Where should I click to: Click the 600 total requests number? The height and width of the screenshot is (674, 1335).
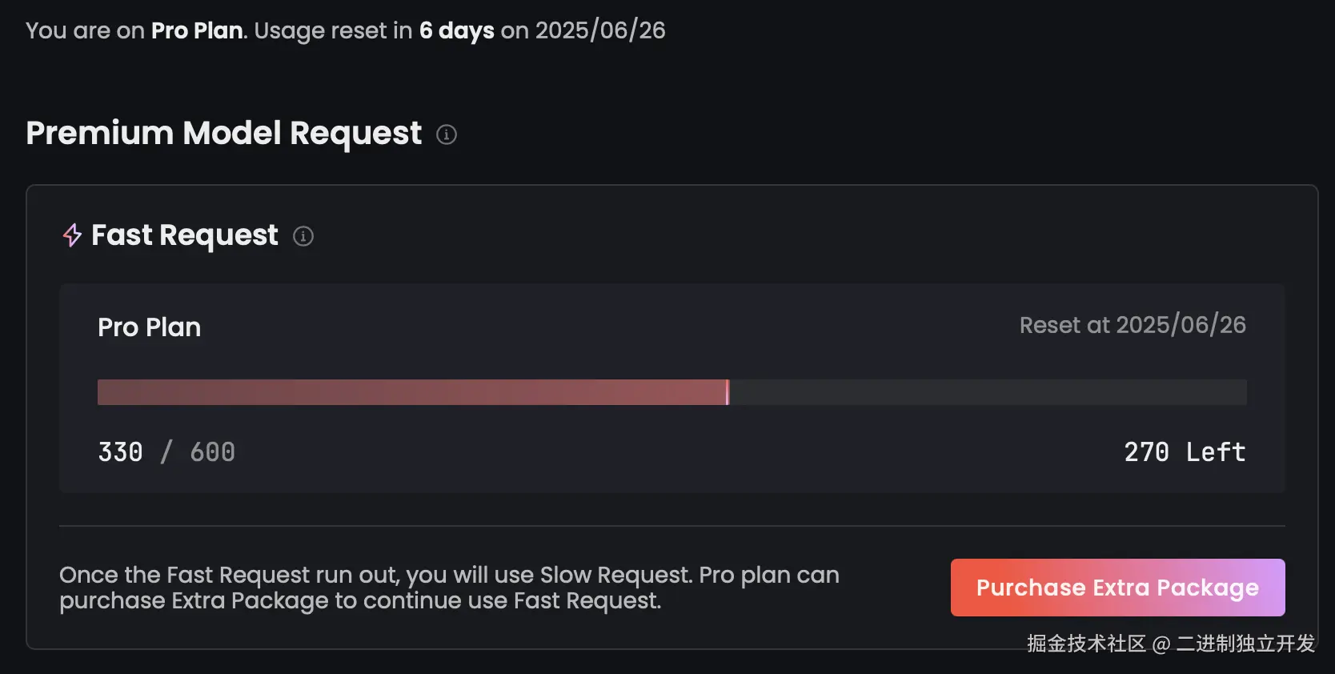click(212, 452)
